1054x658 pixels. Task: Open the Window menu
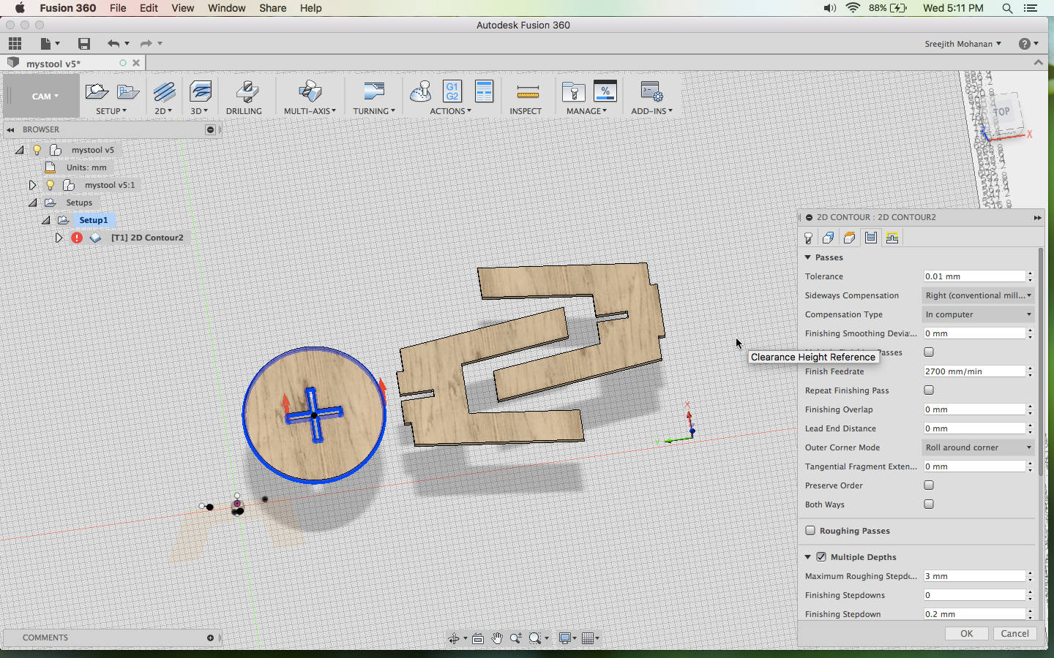coord(226,8)
